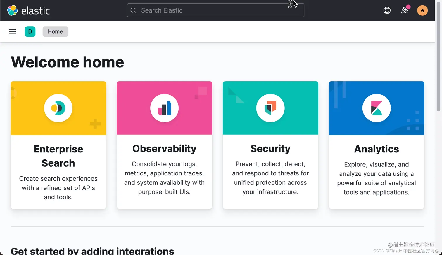Image resolution: width=442 pixels, height=255 pixels.
Task: Open the Security card title
Action: (x=270, y=149)
